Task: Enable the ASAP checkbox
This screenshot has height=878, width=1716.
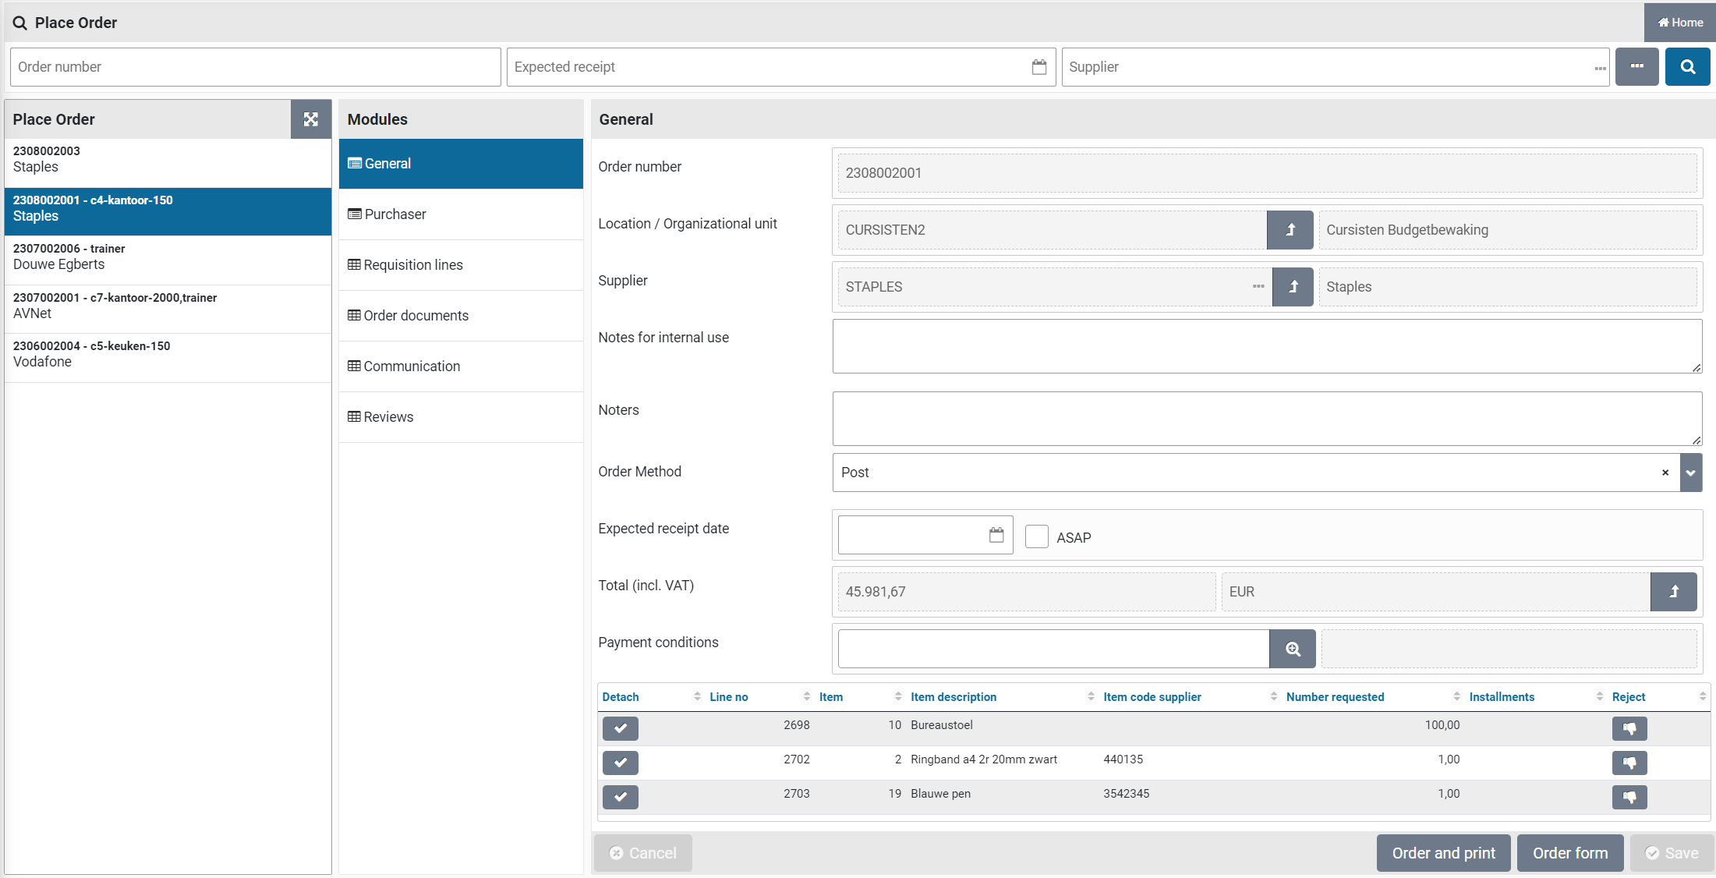Action: tap(1036, 537)
